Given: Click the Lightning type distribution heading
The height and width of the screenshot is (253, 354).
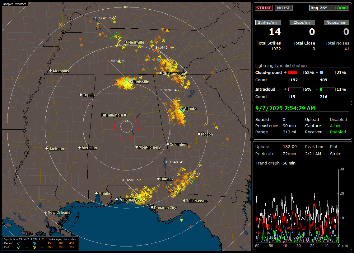Looking at the screenshot, I should [x=281, y=65].
